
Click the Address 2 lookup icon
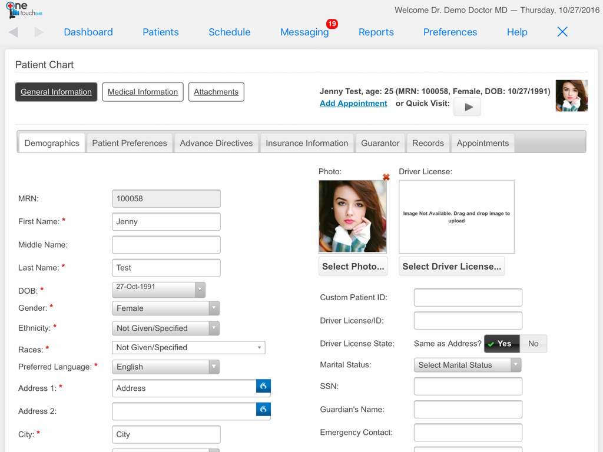pos(263,409)
